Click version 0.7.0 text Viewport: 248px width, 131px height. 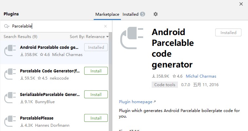coord(185,85)
